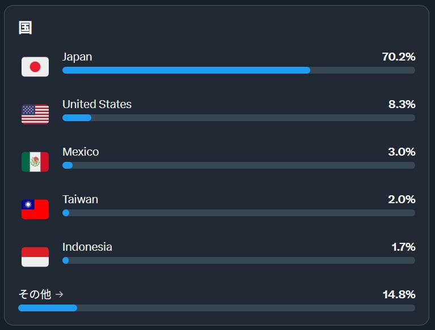This screenshot has height=330, width=435.
Task: Click the Indonesia percentage bar
Action: (239, 260)
